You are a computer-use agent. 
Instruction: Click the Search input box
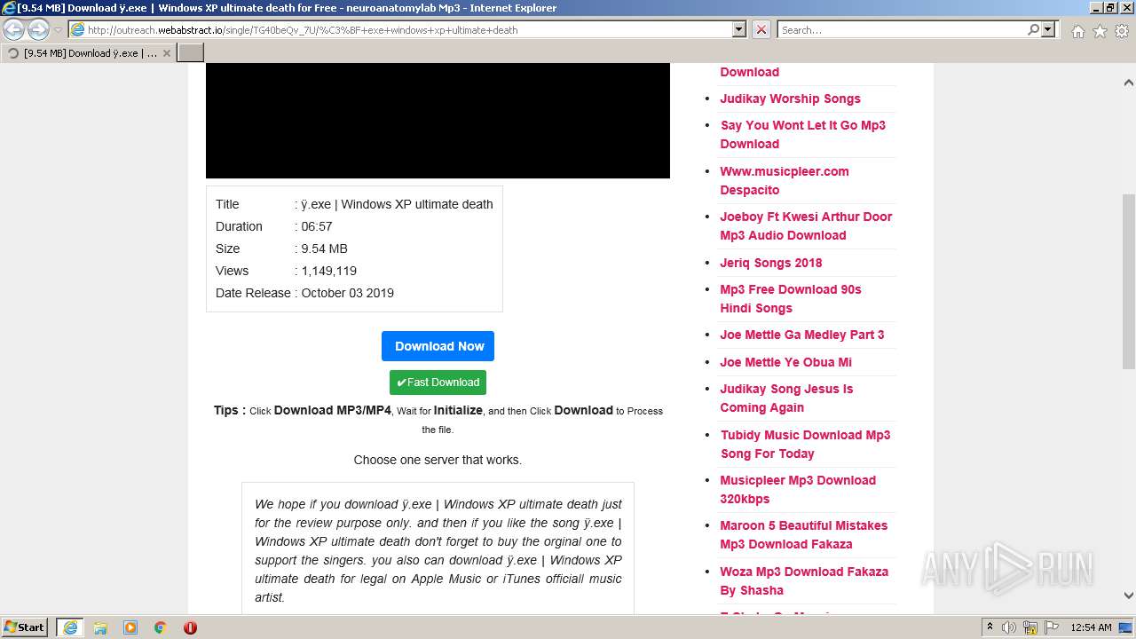coord(902,29)
